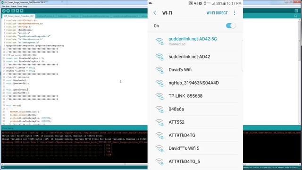Tap back arrow in phone Wi-Fi screen

(x=155, y=13)
